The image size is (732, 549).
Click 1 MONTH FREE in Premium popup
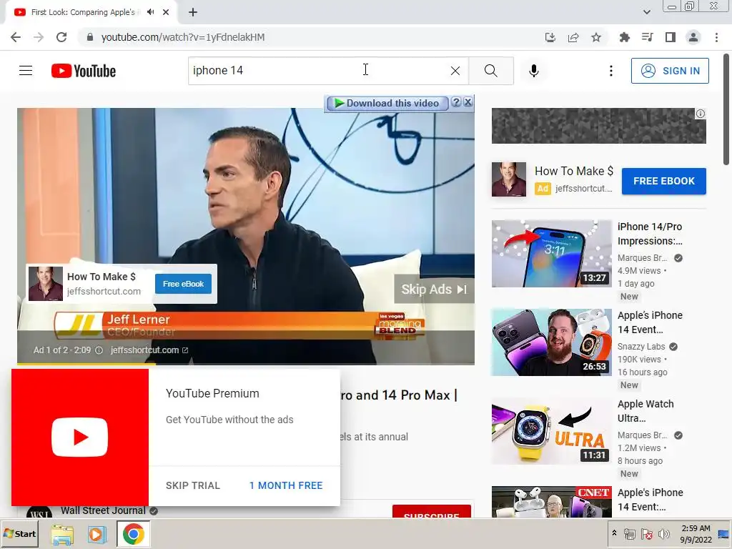[286, 485]
